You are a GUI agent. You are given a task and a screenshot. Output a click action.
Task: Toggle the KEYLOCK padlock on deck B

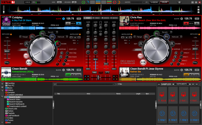pyautogui.click(x=199, y=34)
